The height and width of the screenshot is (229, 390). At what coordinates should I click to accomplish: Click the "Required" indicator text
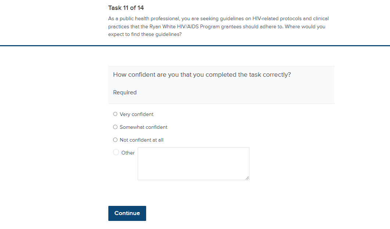[125, 92]
